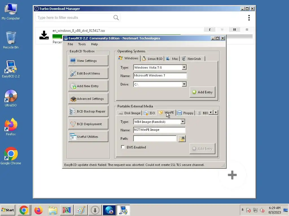The height and width of the screenshot is (216, 289).
Task: Open Advanced Settings in EasyBCD
Action: tap(88, 99)
